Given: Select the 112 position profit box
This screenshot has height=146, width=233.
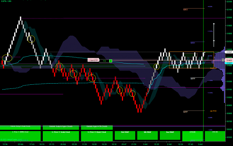Looking at the screenshot, I should 104,61.
